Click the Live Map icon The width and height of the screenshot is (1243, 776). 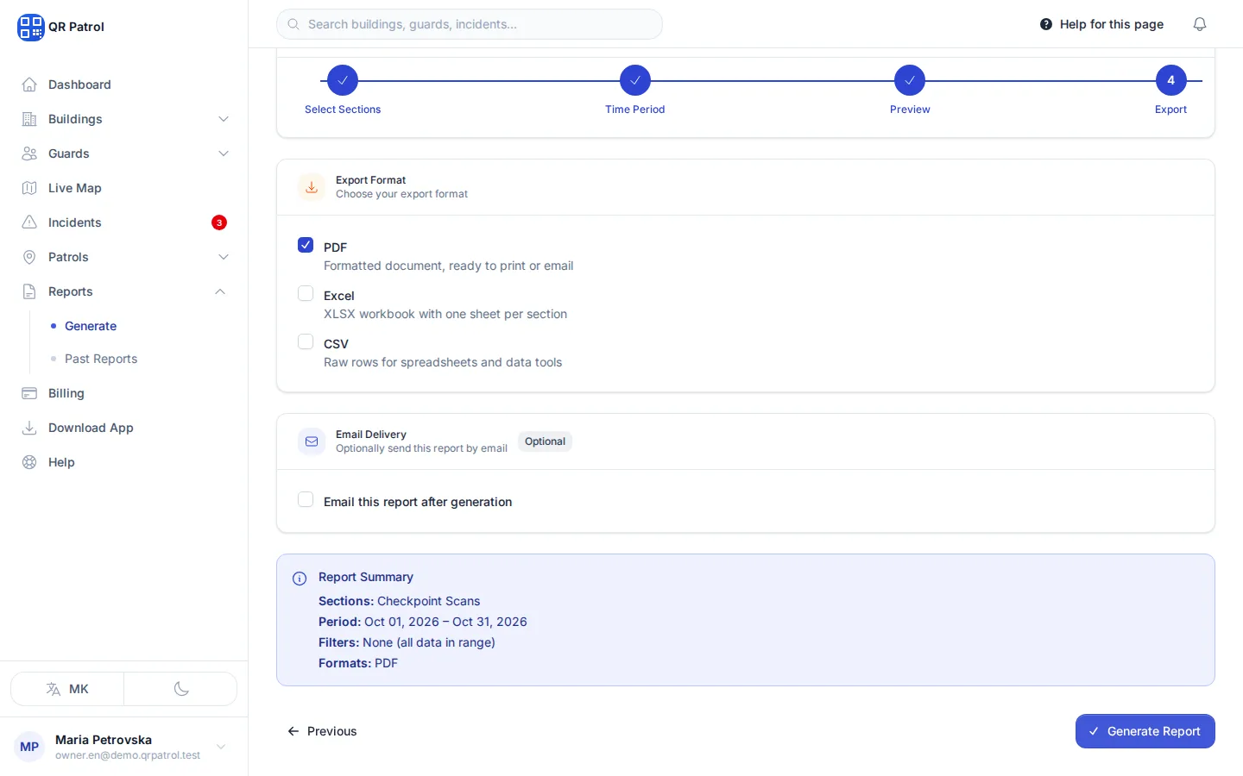click(29, 188)
